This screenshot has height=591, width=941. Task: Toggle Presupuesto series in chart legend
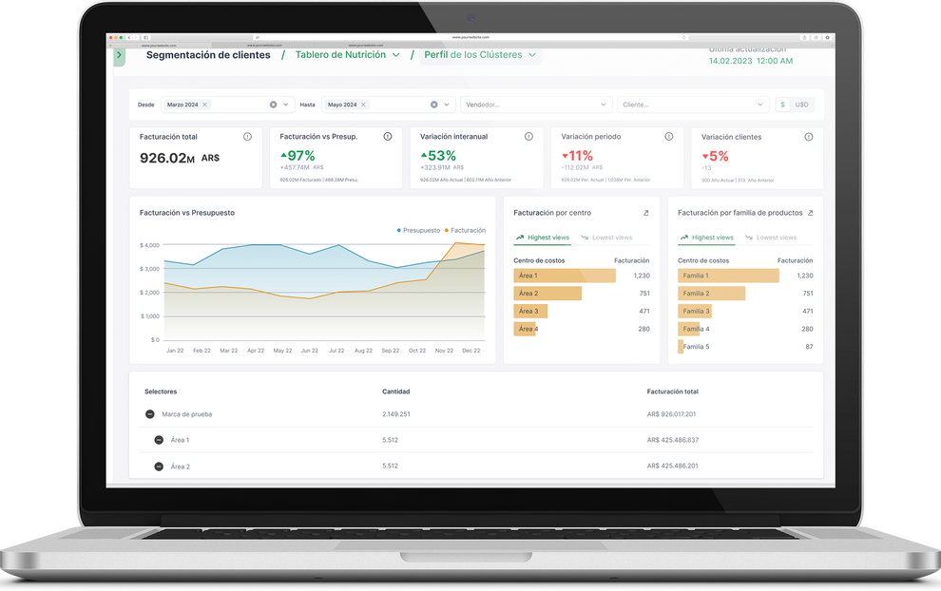[418, 230]
